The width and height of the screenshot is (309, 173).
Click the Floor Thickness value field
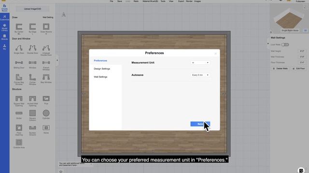pyautogui.click(x=302, y=62)
